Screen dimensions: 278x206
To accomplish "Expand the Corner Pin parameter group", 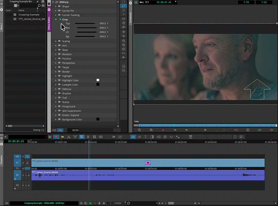I will (56, 11).
